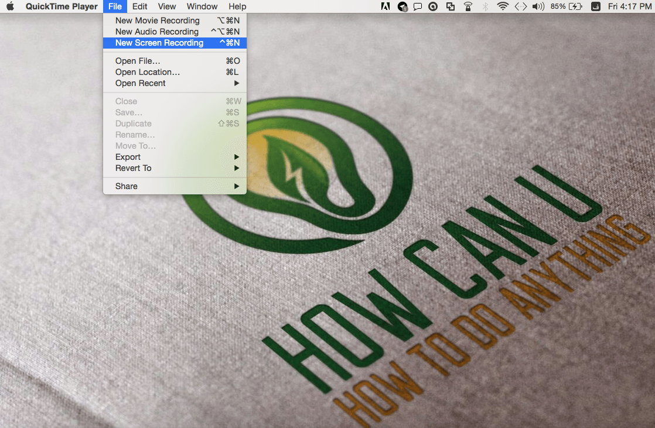Open the Apple menu
Image resolution: width=655 pixels, height=428 pixels.
click(x=10, y=6)
